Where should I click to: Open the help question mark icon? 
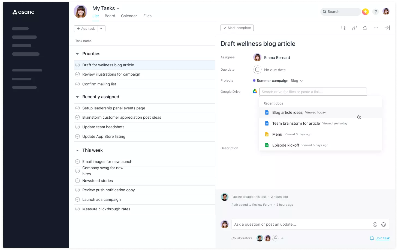pyautogui.click(x=376, y=12)
